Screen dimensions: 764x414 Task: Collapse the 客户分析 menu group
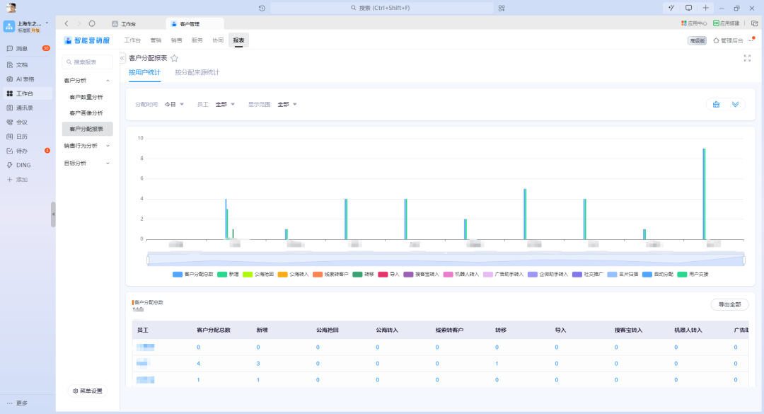87,81
